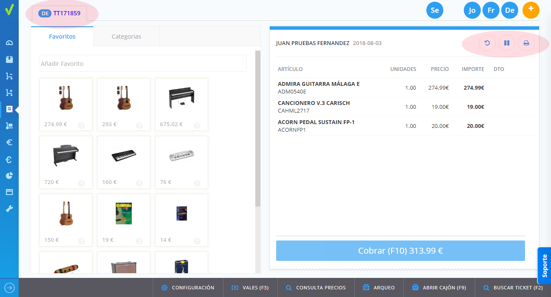This screenshot has width=551, height=297.
Task: Open the pie chart reports icon
Action: coord(9,175)
